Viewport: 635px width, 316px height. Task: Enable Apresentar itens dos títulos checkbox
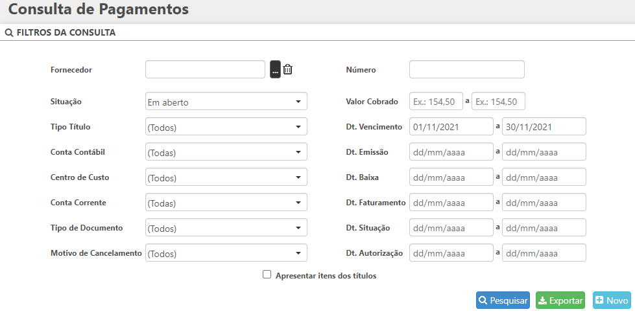[267, 275]
